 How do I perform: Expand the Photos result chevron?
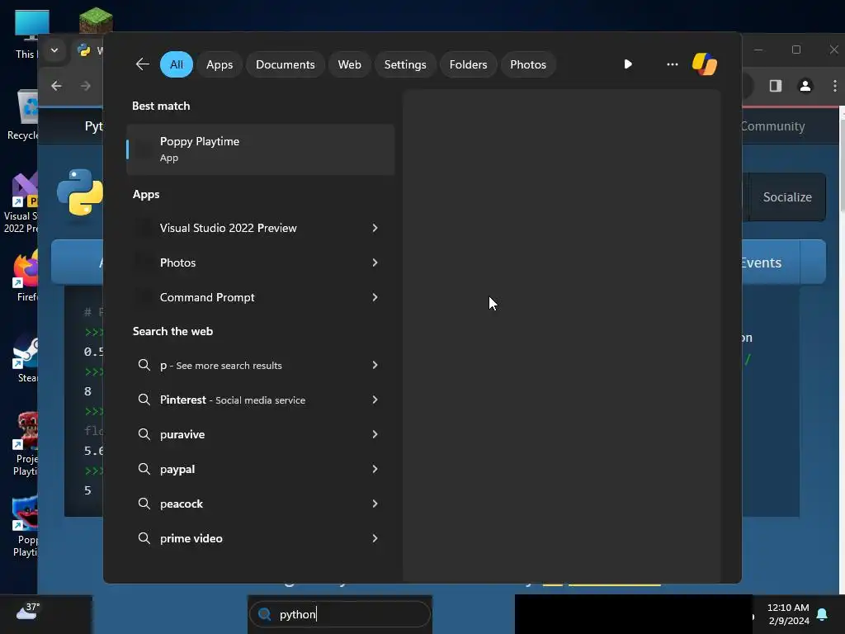[375, 263]
